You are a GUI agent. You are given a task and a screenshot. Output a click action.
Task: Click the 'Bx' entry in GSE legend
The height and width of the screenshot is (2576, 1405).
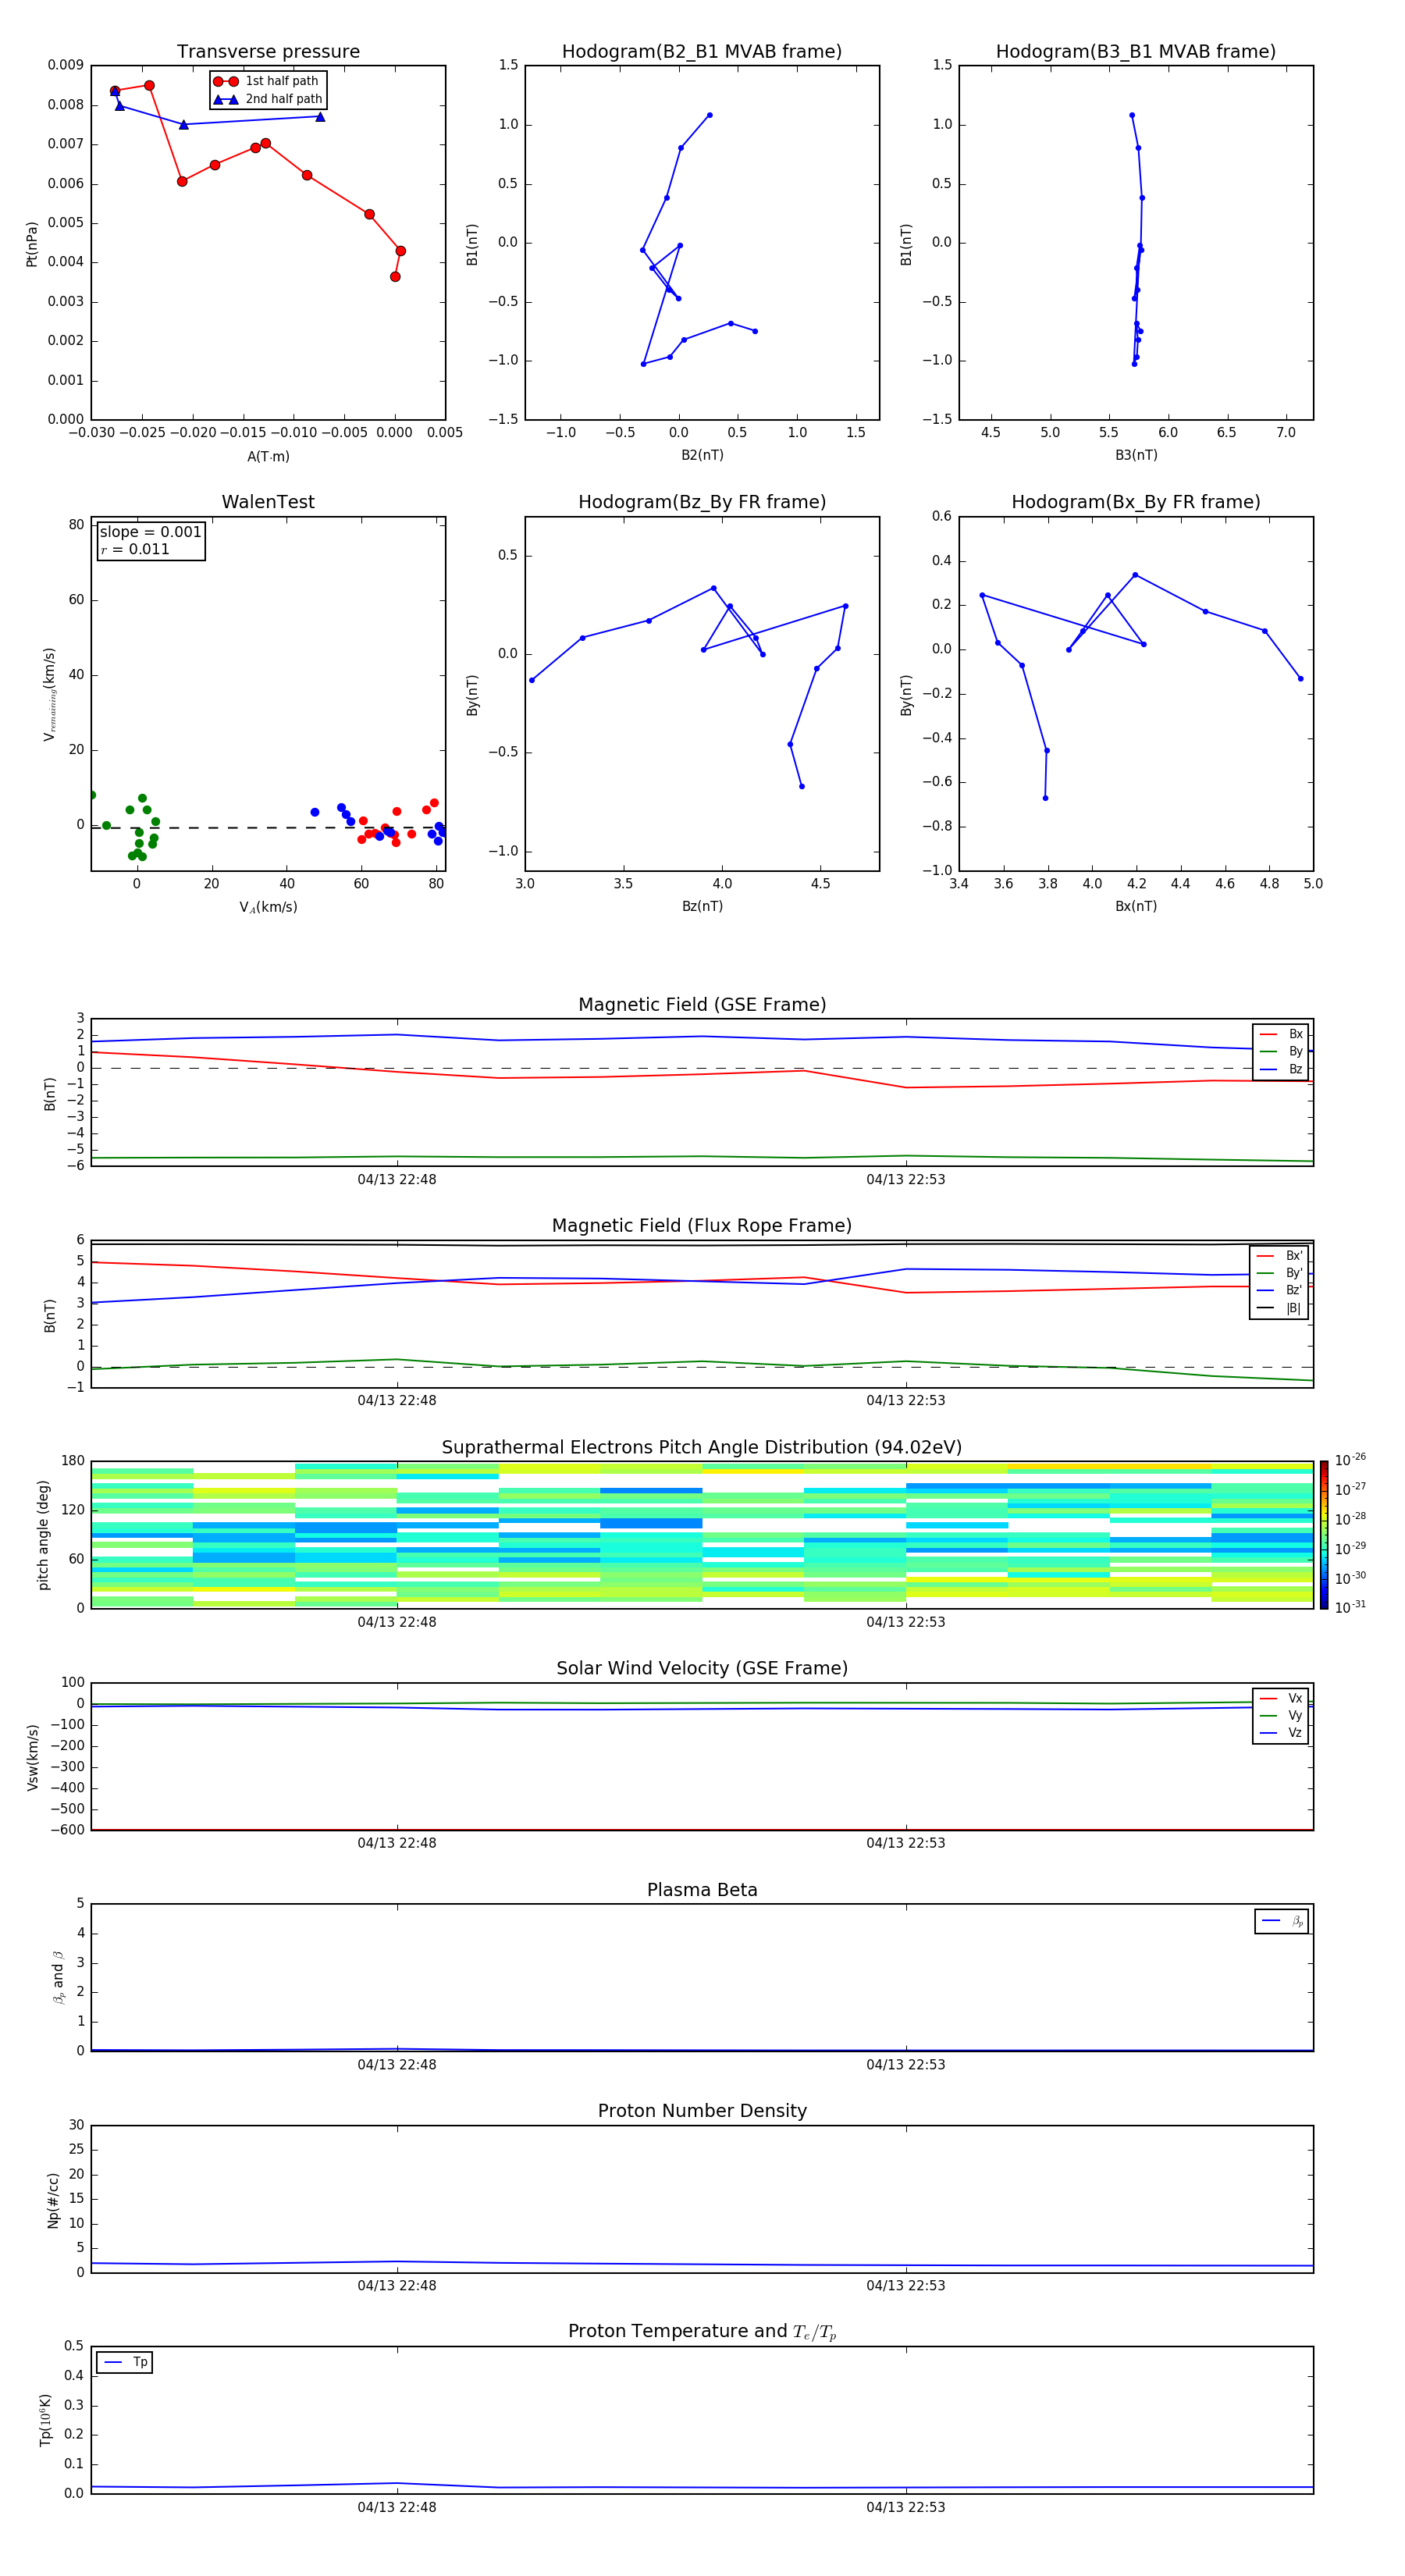pyautogui.click(x=1281, y=1034)
